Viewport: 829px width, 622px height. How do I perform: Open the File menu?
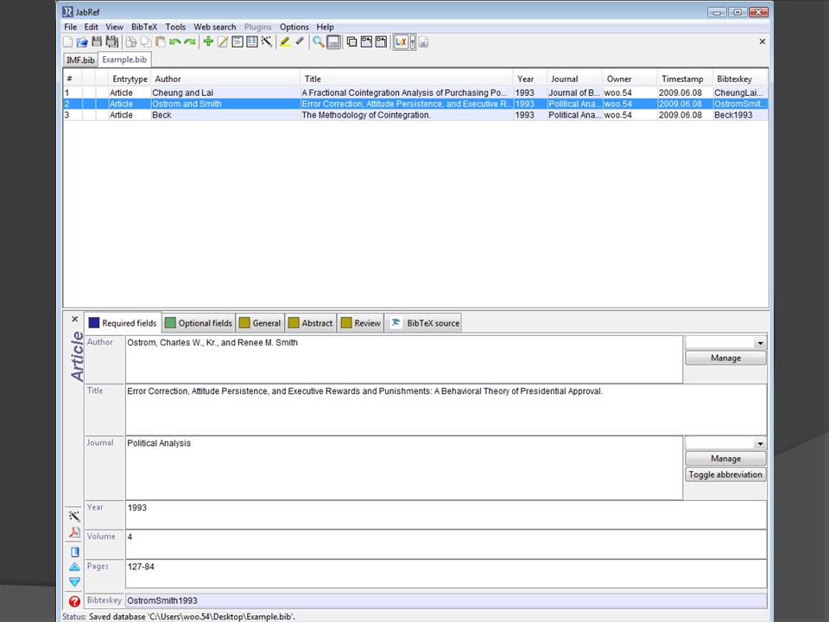[x=70, y=27]
